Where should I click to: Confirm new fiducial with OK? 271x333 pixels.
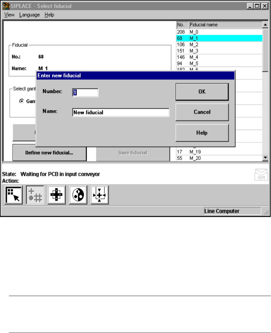202,92
